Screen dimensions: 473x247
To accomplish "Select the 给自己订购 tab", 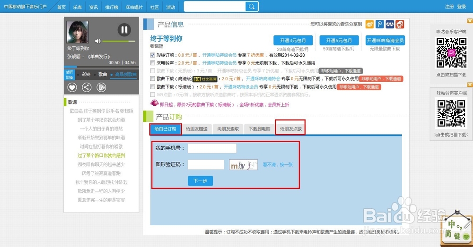I will click(165, 129).
